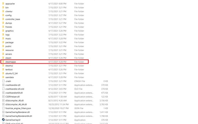Image resolution: width=198 pixels, height=124 pixels.
Task: Select the steam folder name
Action: pos(8,58)
